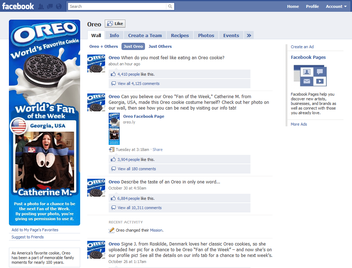Viewport: 352px width, 268px height.
Task: Switch filter to Just Others
Action: coord(160,46)
